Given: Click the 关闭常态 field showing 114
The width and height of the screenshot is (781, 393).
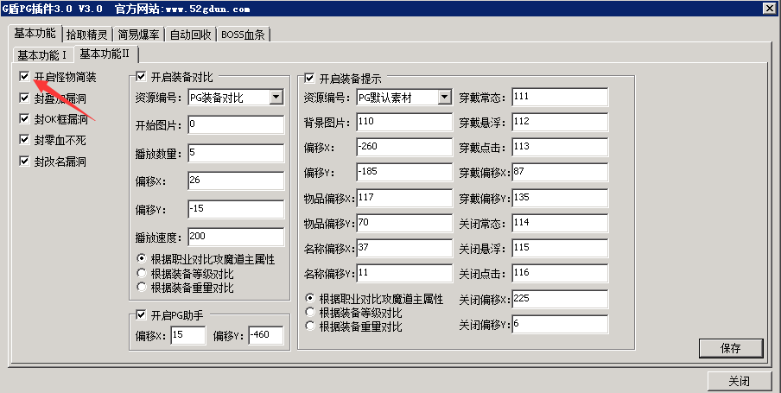Looking at the screenshot, I should pos(560,223).
